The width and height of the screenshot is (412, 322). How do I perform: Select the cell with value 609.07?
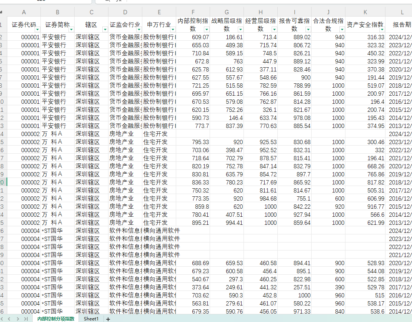coord(193,37)
